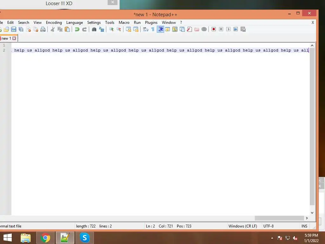Open a file with the toolbar icon
This screenshot has width=325, height=244.
(x=6, y=29)
